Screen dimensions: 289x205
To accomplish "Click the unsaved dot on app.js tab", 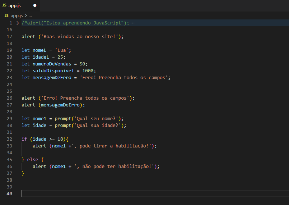I will point(35,5).
